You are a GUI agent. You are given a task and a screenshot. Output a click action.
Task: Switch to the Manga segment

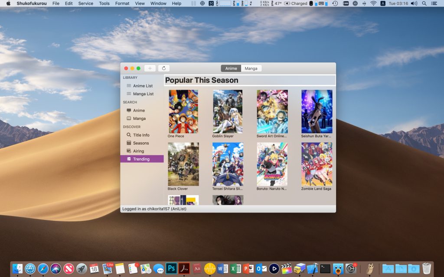251,68
